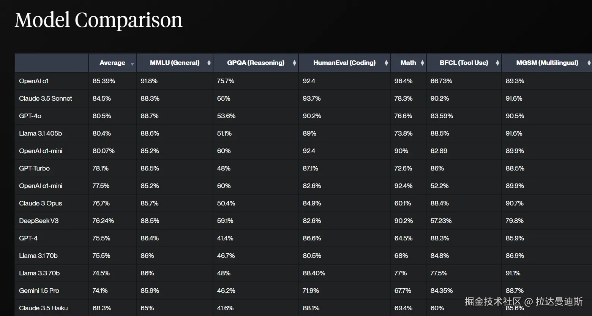Click the Claude 3 Opus model name
This screenshot has height=316, width=592.
pyautogui.click(x=40, y=203)
